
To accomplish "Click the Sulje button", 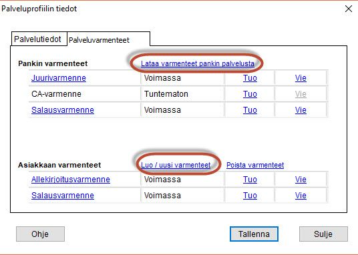I will 323,234.
